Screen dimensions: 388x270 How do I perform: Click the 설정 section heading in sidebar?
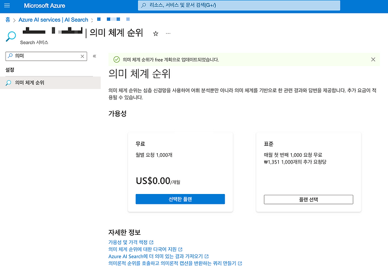click(x=10, y=70)
